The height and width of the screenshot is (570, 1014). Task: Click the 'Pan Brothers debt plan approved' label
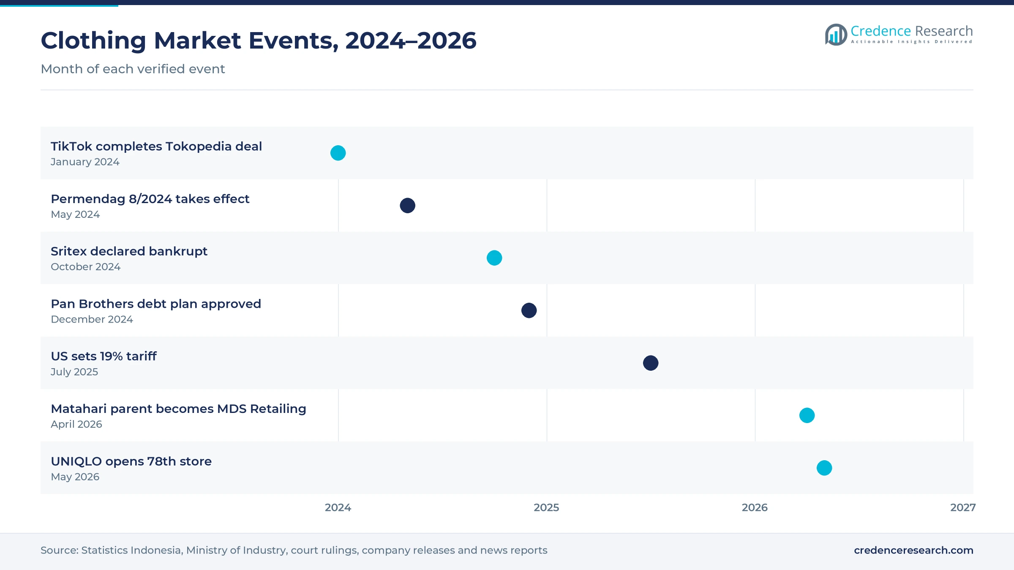(x=156, y=304)
